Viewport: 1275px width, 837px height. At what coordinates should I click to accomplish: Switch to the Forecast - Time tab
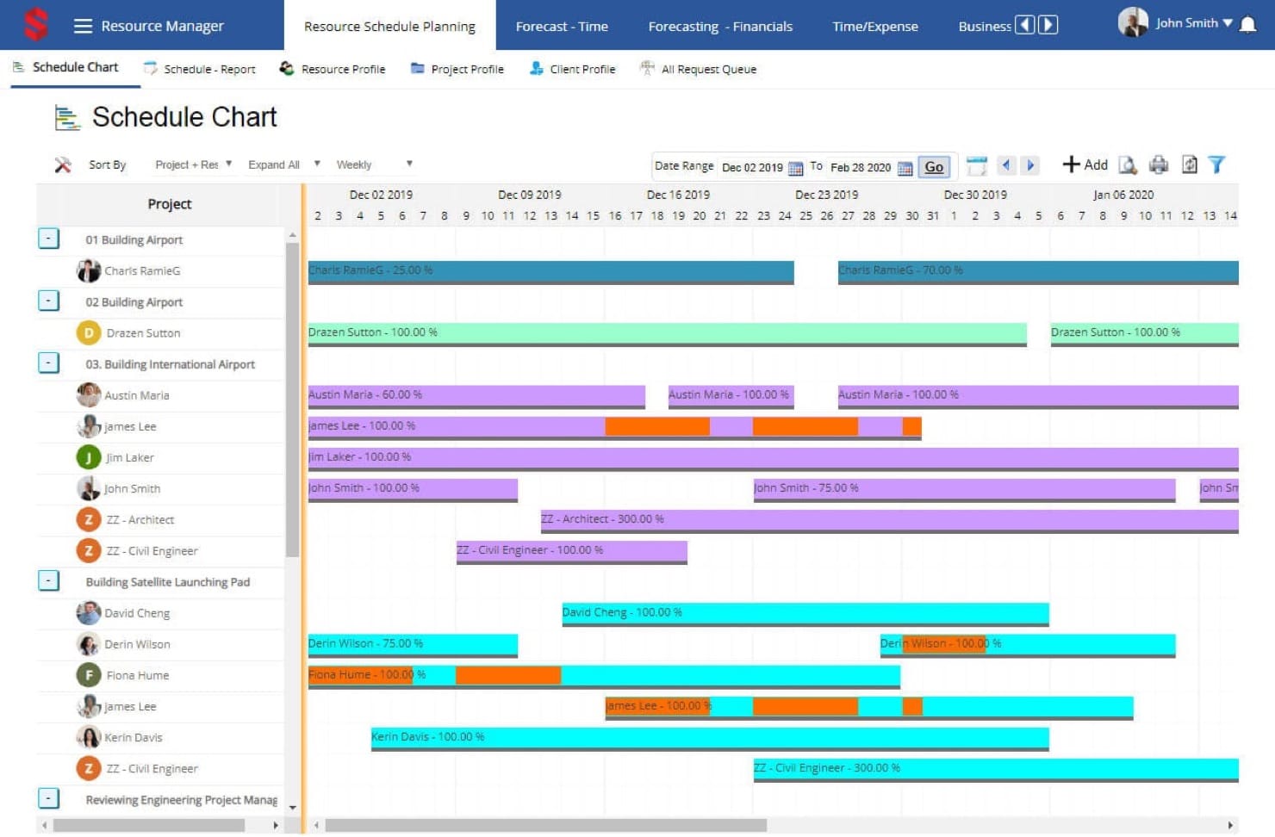pyautogui.click(x=562, y=27)
